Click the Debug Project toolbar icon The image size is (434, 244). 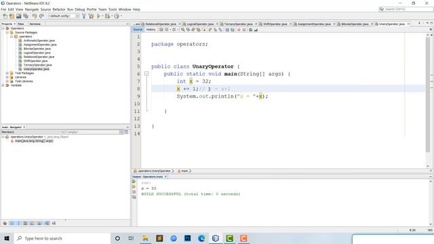coord(107,16)
